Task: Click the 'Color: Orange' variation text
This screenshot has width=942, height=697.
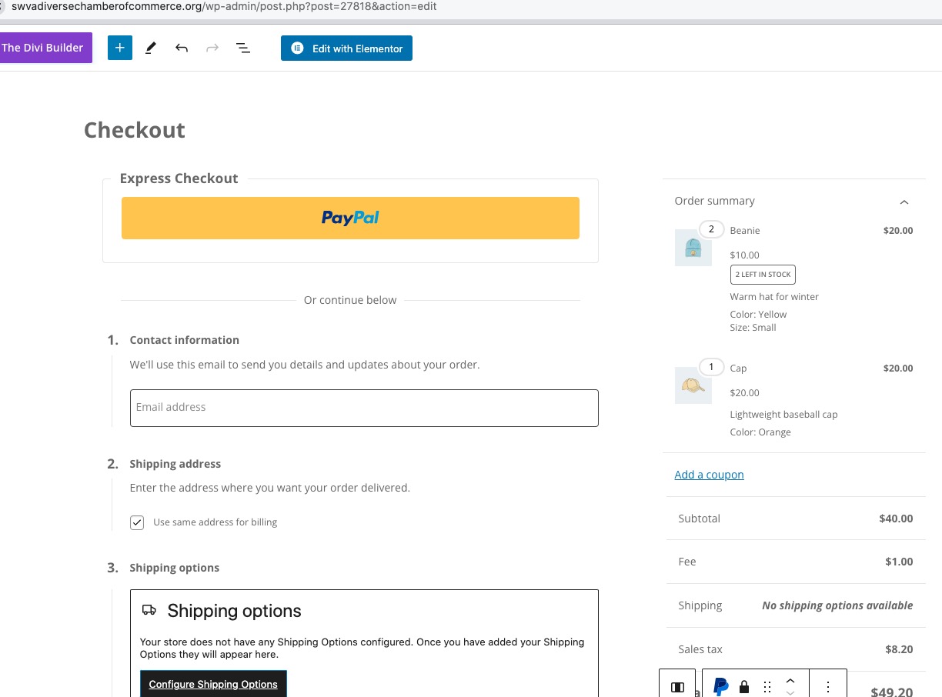Action: coord(760,432)
